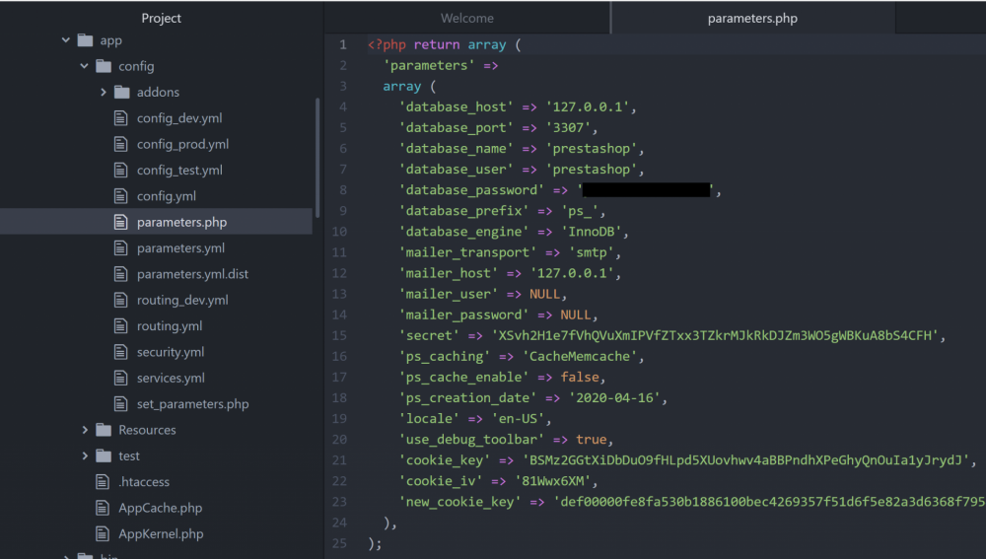Image resolution: width=986 pixels, height=559 pixels.
Task: Open routing.yml file
Action: [x=170, y=325]
